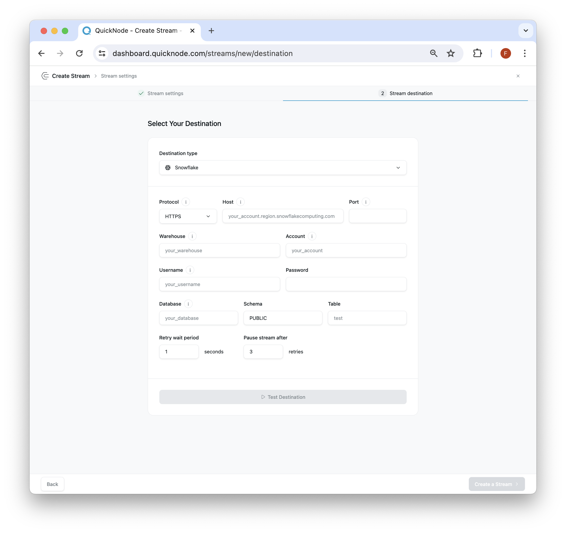Select the Stream destination step
This screenshot has height=533, width=566.
tap(405, 93)
